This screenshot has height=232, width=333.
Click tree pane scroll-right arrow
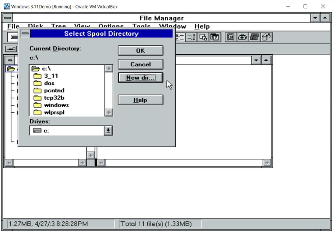click(x=82, y=163)
